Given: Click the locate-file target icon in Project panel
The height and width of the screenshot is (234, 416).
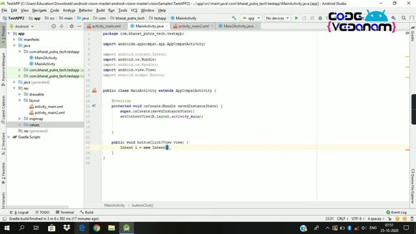Looking at the screenshot, I should [x=53, y=26].
